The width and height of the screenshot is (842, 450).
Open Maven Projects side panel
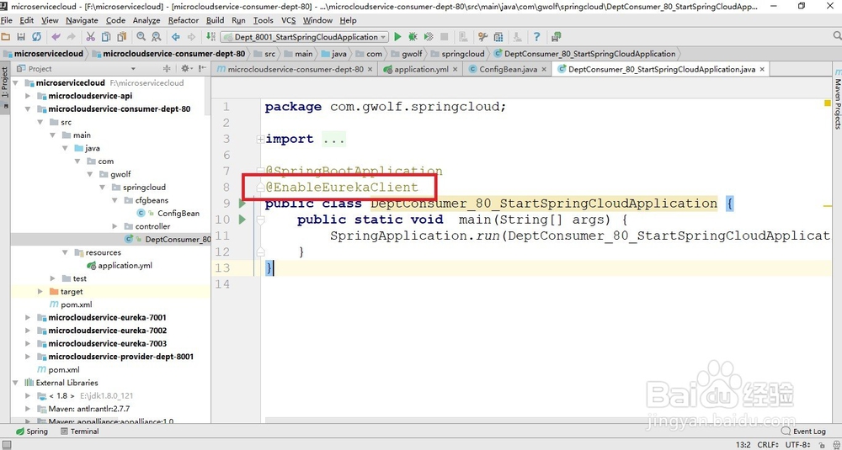(837, 100)
